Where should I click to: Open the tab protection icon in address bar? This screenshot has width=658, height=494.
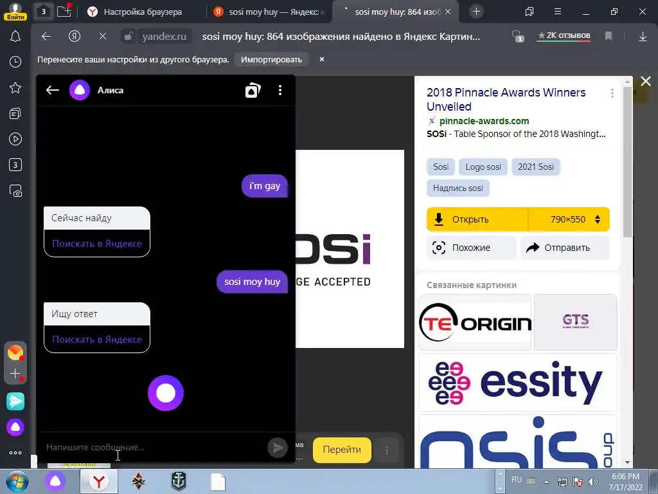518,37
